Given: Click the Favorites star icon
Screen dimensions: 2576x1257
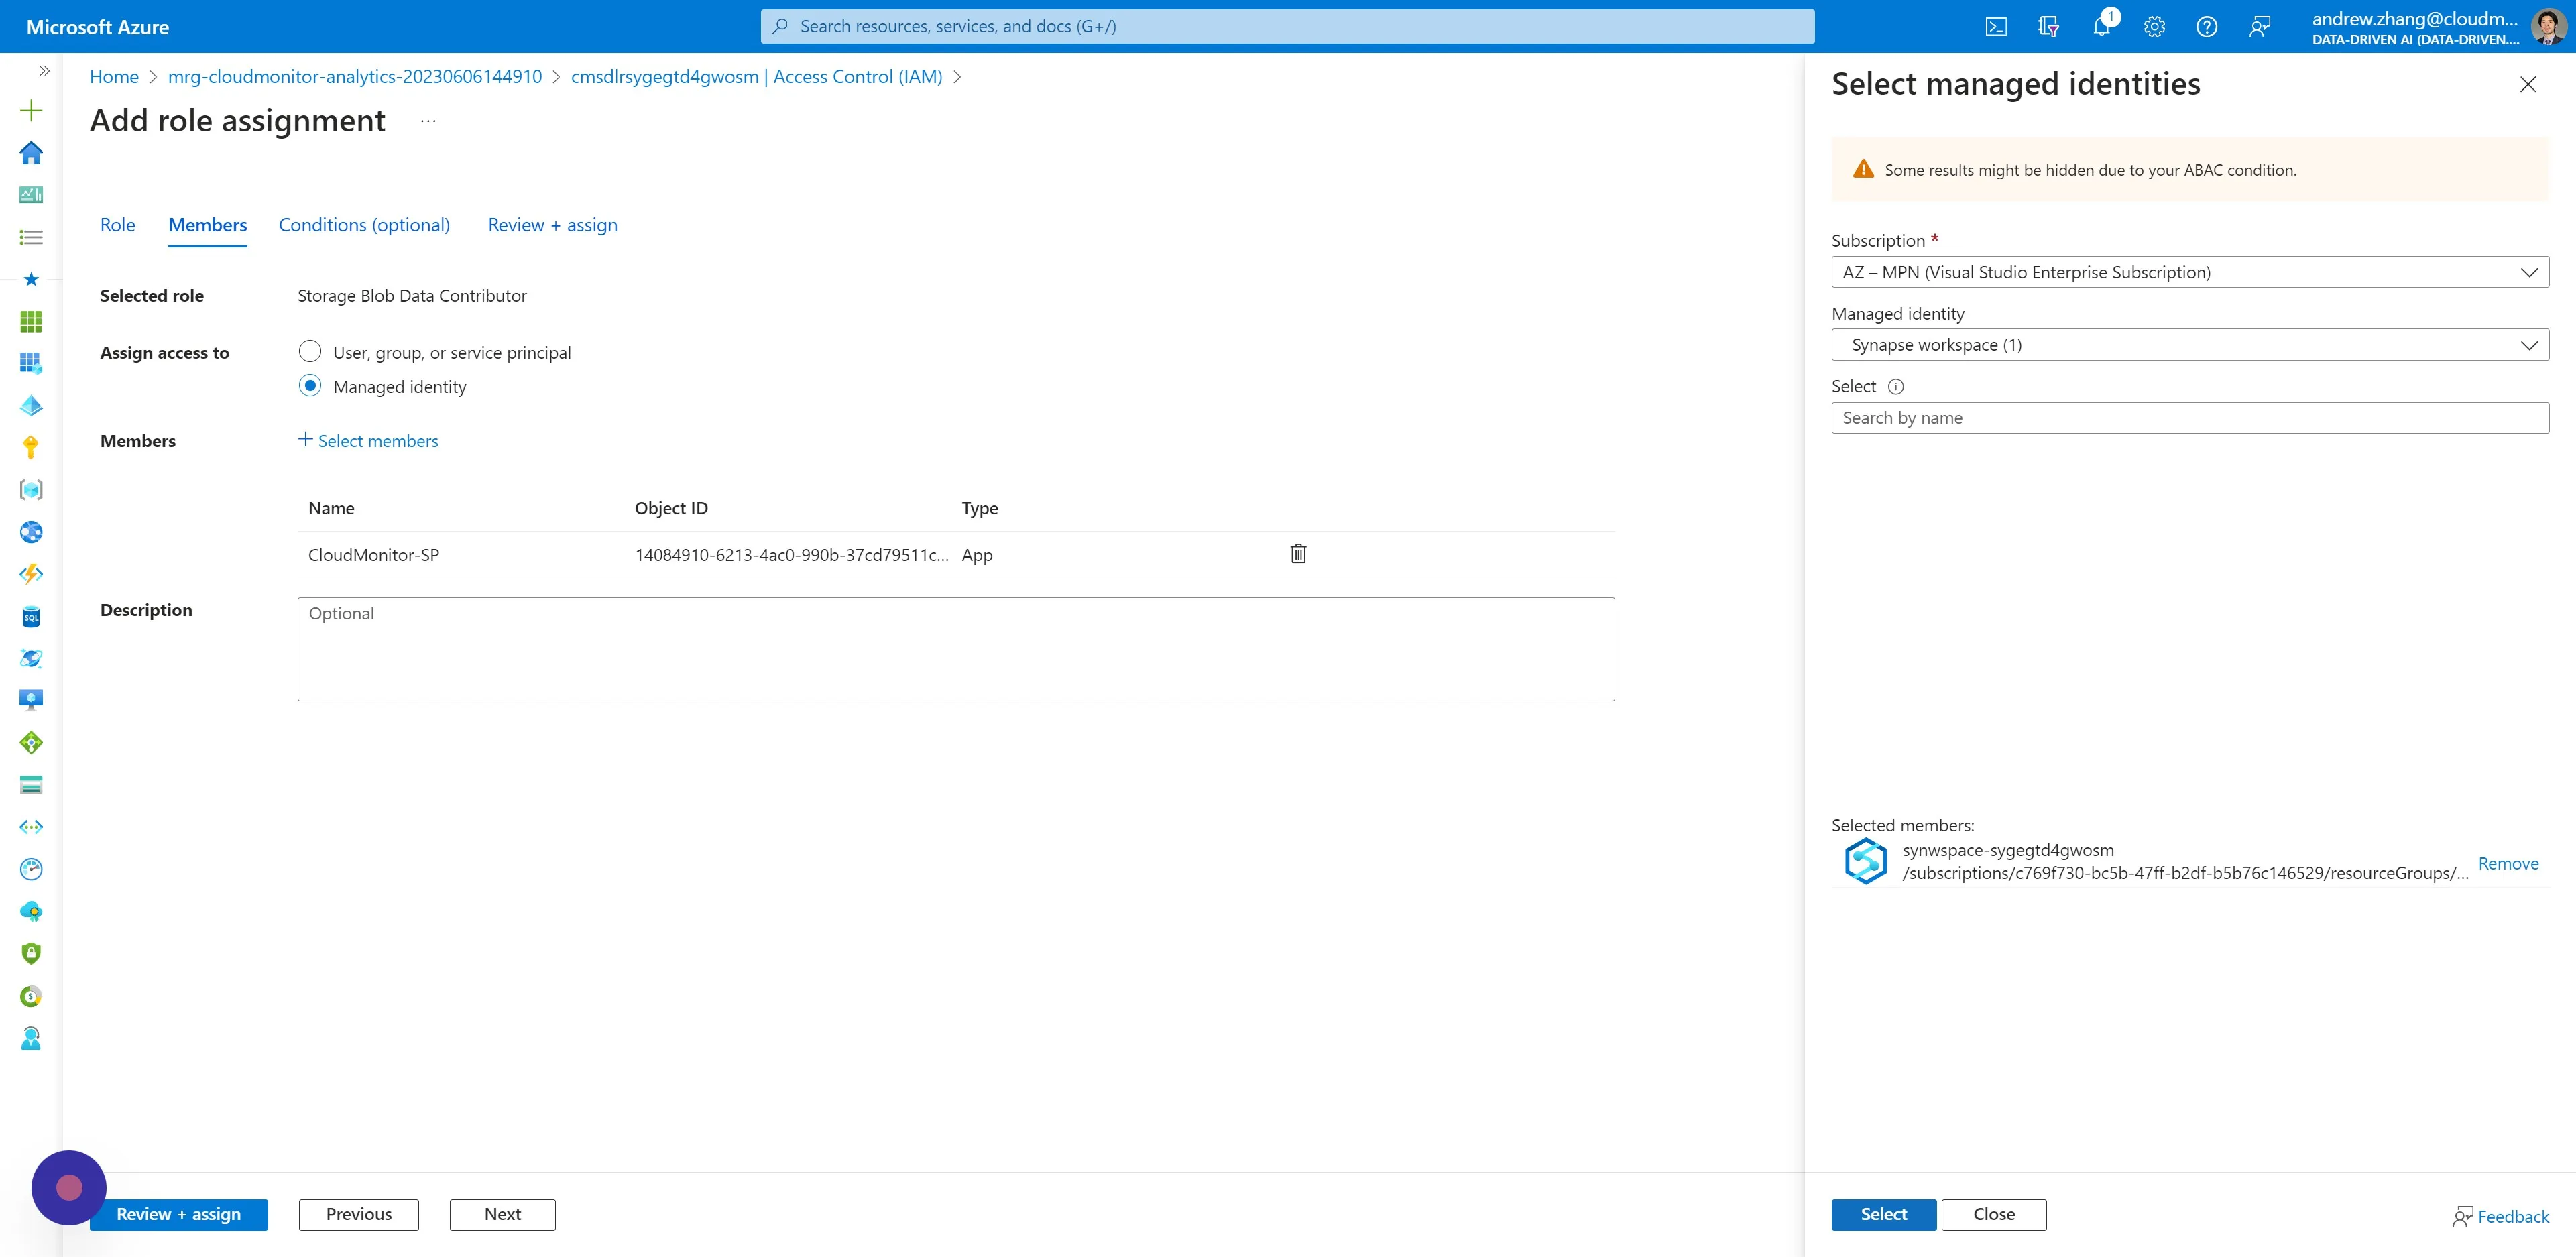Looking at the screenshot, I should (x=31, y=279).
